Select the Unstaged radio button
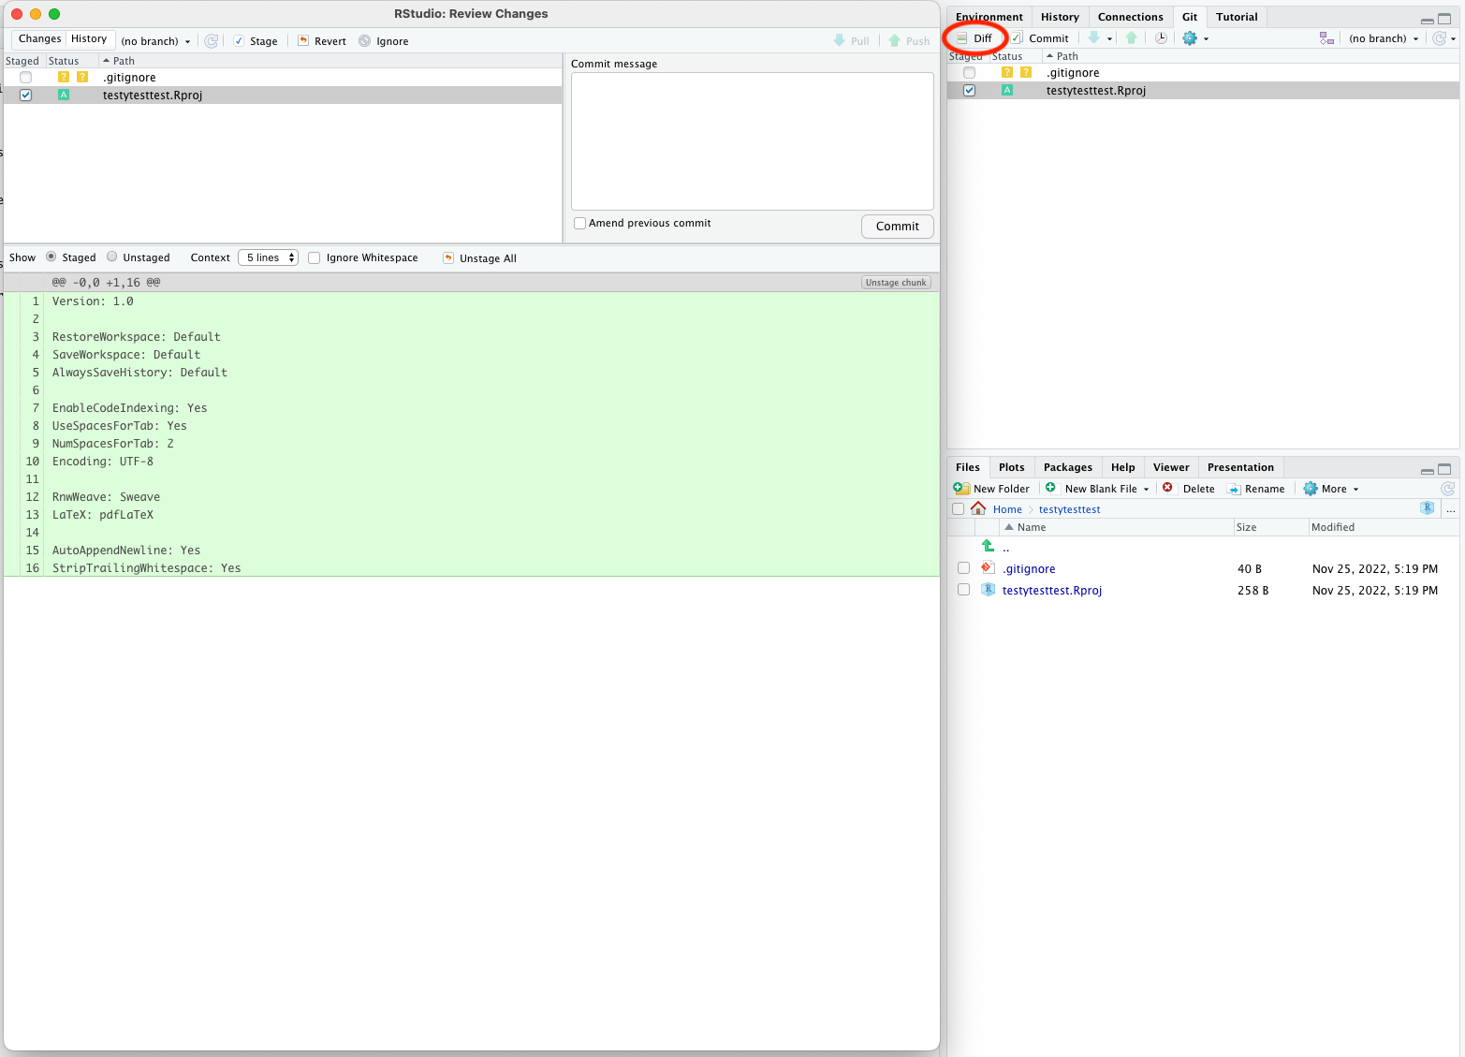The height and width of the screenshot is (1057, 1465). tap(112, 257)
